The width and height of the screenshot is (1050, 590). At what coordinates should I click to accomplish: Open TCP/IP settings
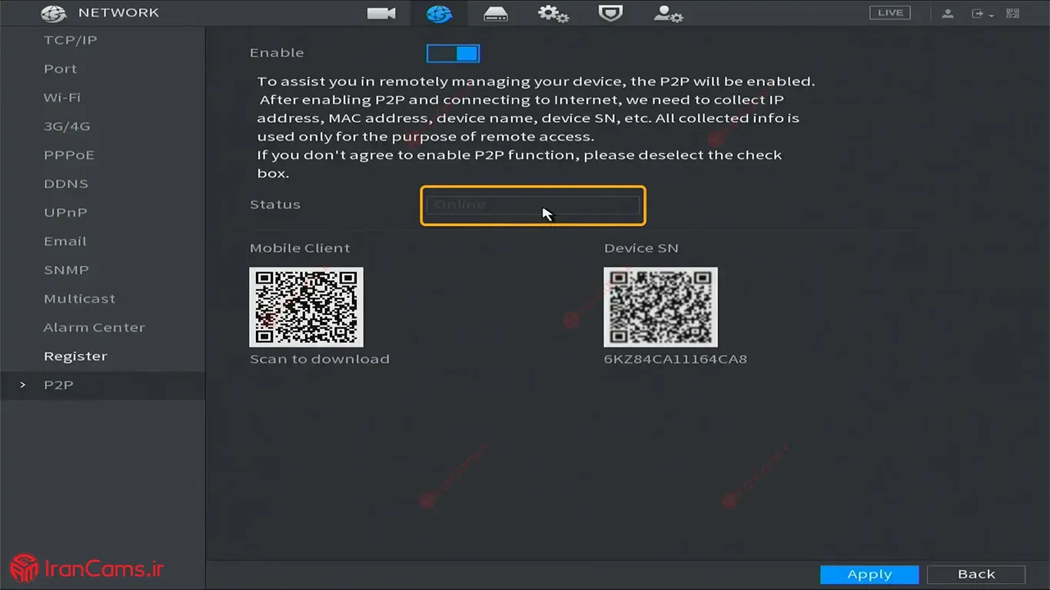pyautogui.click(x=70, y=40)
